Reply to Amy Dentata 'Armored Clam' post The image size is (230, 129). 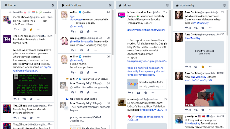pyautogui.click(x=187, y=28)
